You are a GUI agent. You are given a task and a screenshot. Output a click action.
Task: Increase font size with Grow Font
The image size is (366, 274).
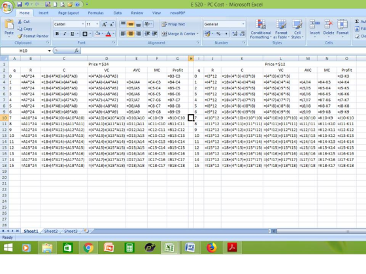[x=105, y=24]
